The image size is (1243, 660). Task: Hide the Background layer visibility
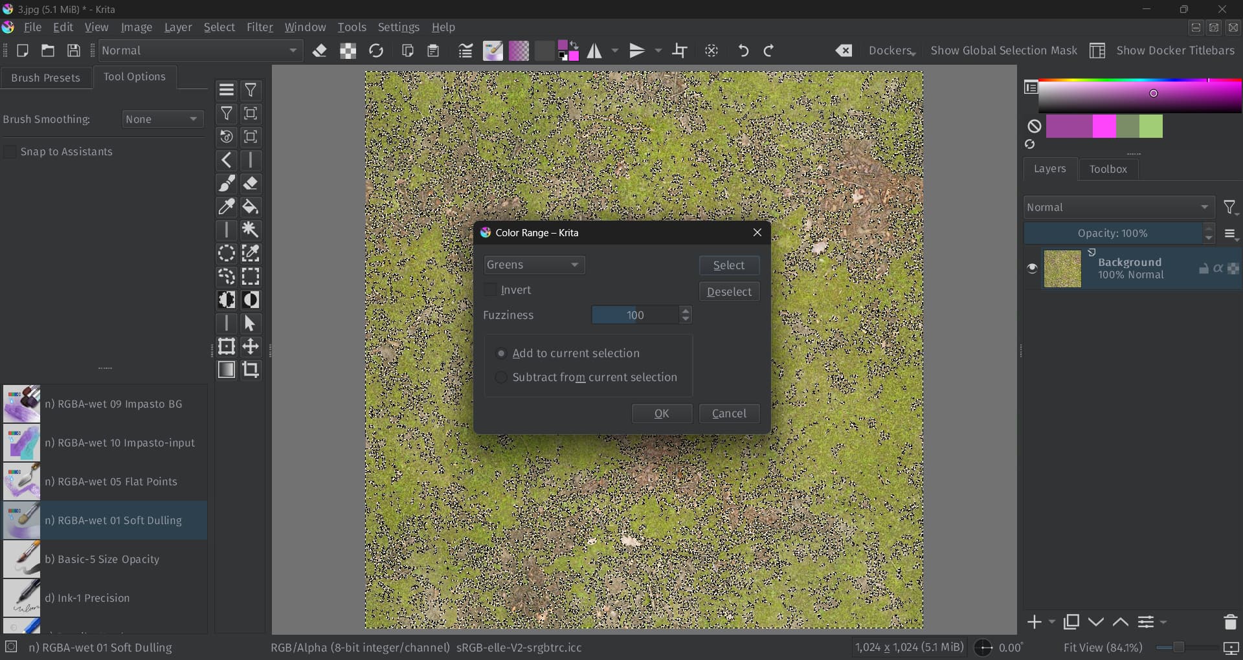[x=1032, y=268]
